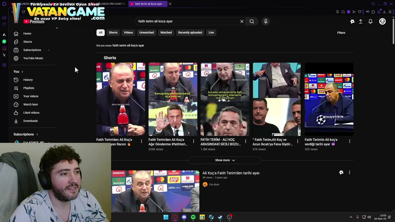Switch to 'fatih terim ali koca ayar' tab

click(x=148, y=4)
